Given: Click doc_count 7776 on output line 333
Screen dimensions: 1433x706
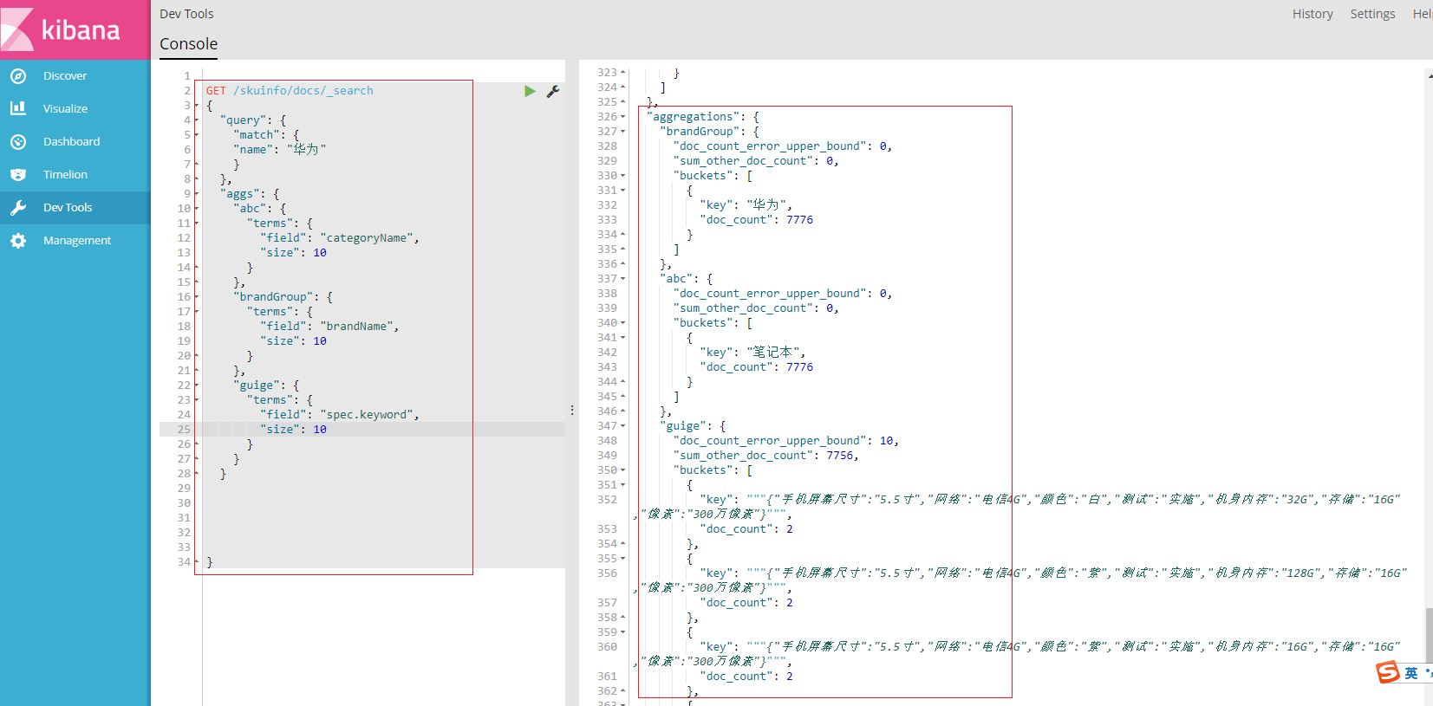Looking at the screenshot, I should [x=799, y=220].
